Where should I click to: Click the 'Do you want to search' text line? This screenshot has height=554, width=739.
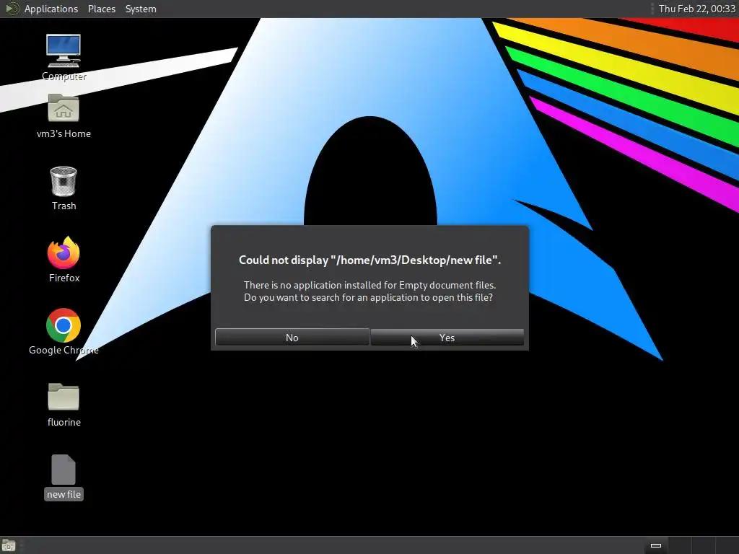click(368, 297)
